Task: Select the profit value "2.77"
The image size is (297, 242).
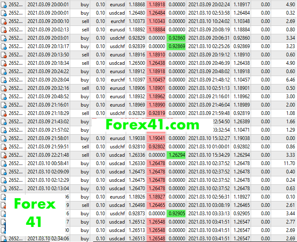Action: (290, 222)
